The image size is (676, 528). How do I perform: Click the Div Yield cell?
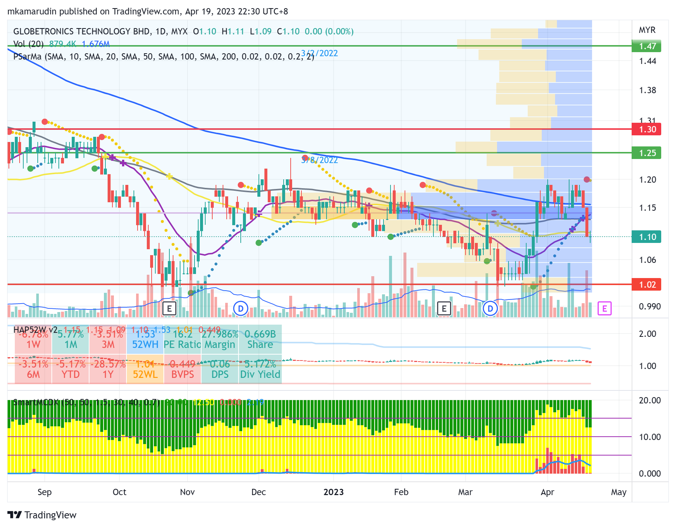click(x=260, y=369)
